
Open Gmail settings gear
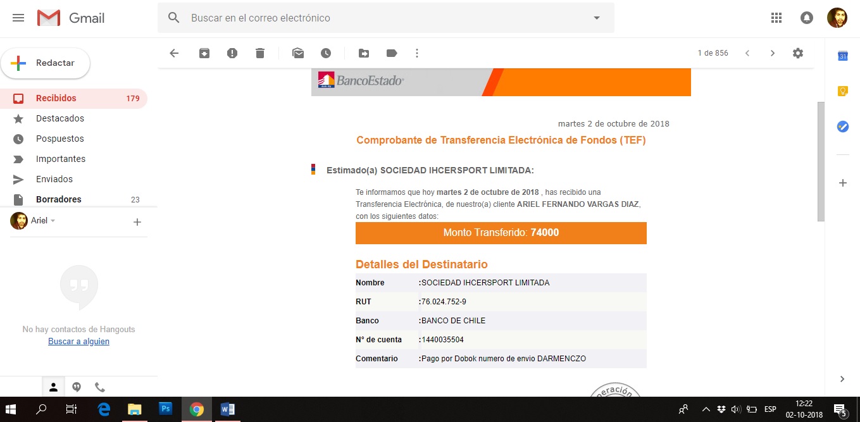coord(798,53)
